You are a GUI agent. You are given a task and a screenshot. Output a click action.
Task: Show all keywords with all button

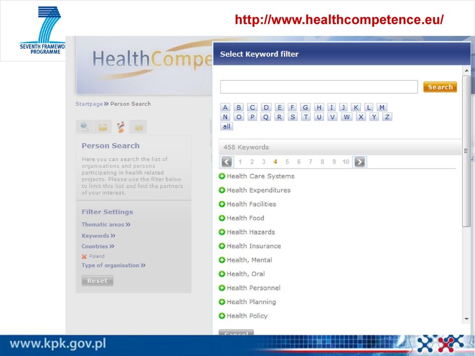(x=227, y=127)
